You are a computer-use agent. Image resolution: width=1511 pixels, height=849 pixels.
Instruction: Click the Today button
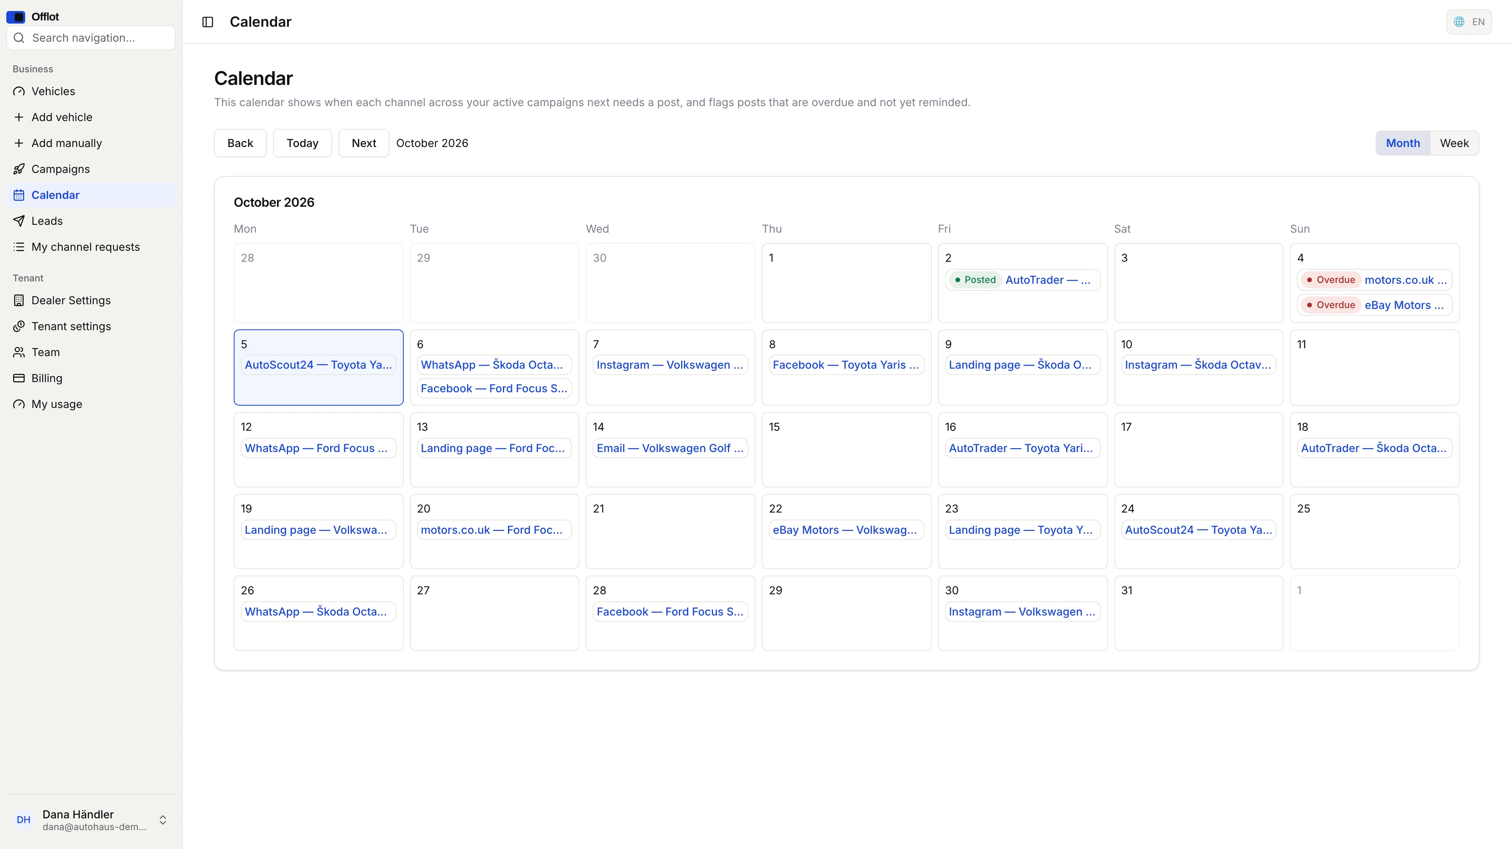(303, 143)
